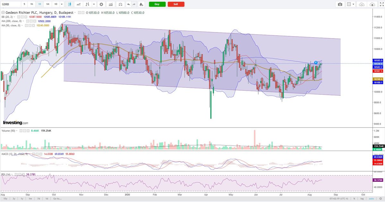The width and height of the screenshot is (385, 202).
Task: Open MA 200 indicator settings
Action: click(x=31, y=21)
